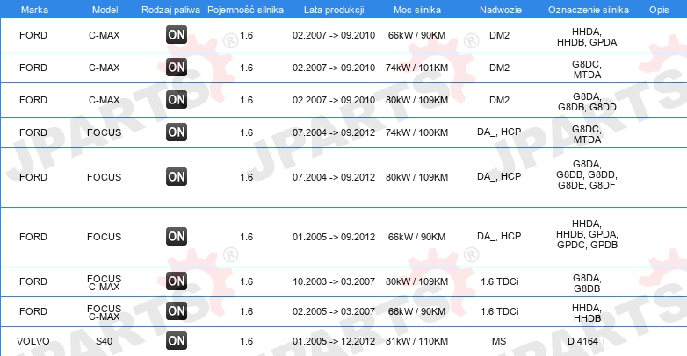
Task: Click the 74kW / 100KM power cell
Action: [416, 132]
